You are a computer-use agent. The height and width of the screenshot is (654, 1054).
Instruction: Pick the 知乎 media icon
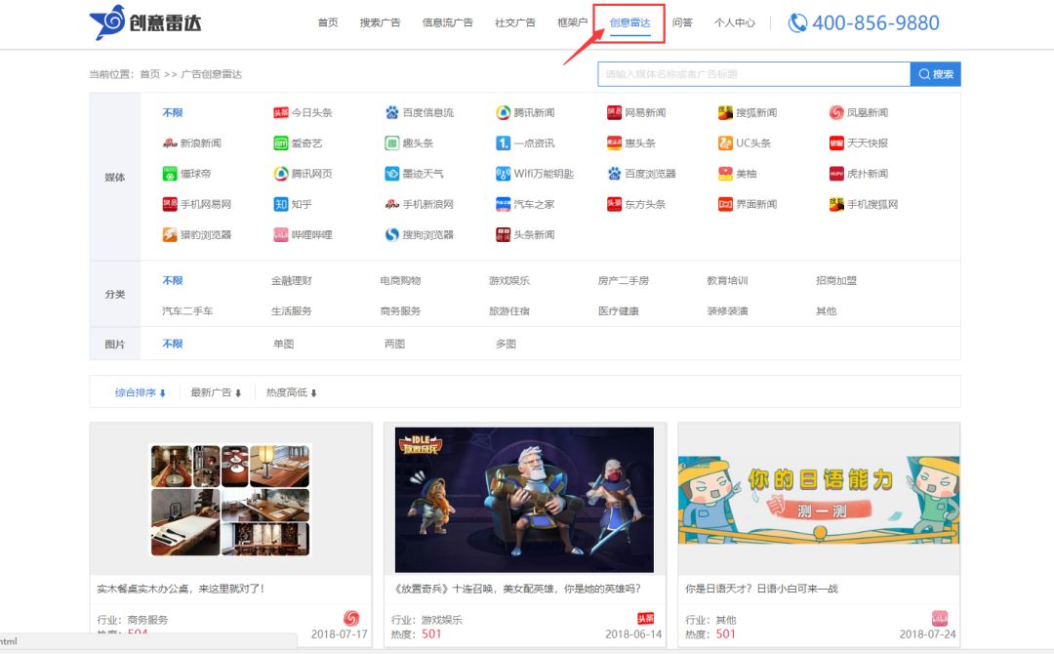(281, 204)
